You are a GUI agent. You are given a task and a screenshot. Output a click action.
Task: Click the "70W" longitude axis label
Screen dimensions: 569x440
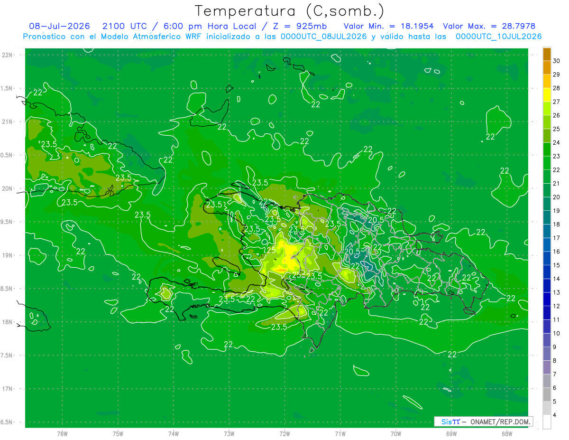point(396,433)
